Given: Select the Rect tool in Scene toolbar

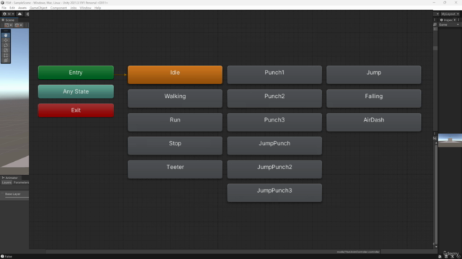Looking at the screenshot, I should coord(6,55).
